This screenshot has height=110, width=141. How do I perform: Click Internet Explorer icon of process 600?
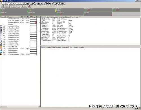1,52
